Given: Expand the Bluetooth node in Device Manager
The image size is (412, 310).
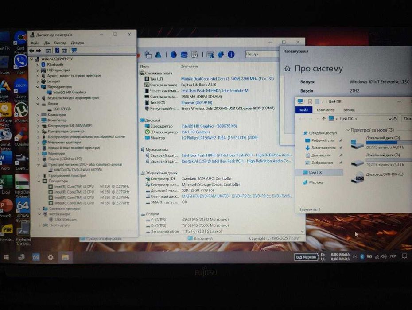Looking at the screenshot, I should [x=37, y=65].
